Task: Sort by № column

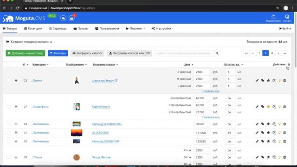Action: (25, 64)
